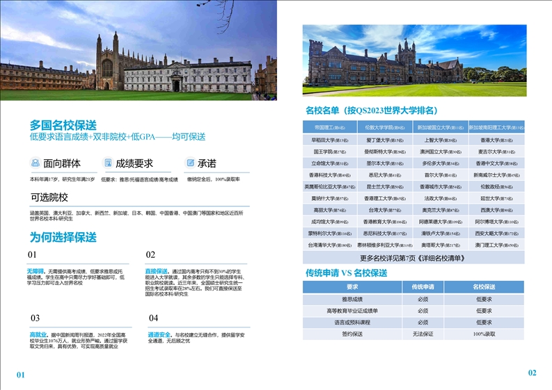The image size is (552, 390).
Task: Click the document icon beside 成绩要求
Action: [x=107, y=163]
